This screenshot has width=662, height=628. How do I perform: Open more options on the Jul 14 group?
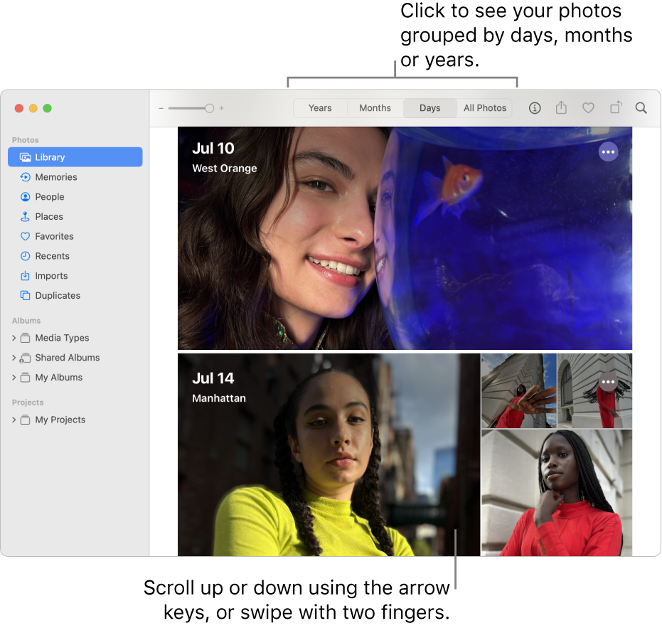pos(608,382)
